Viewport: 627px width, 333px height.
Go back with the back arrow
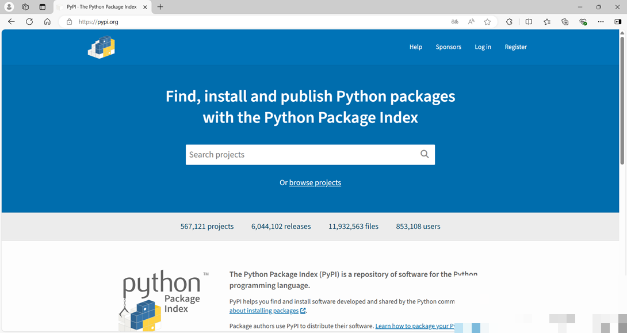coord(11,22)
